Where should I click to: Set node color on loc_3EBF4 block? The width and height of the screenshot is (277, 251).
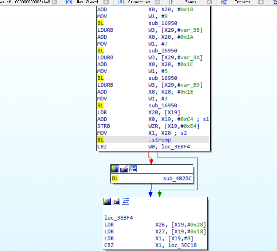tap(107, 201)
